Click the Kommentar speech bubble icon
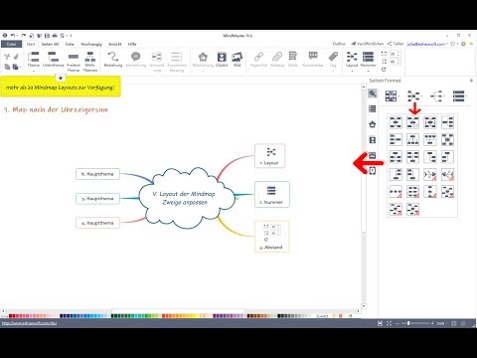 point(313,56)
